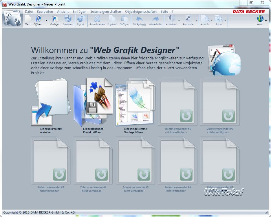Click the Ansicht magnifier icon
Image resolution: width=271 pixels, height=217 pixels.
205,19
